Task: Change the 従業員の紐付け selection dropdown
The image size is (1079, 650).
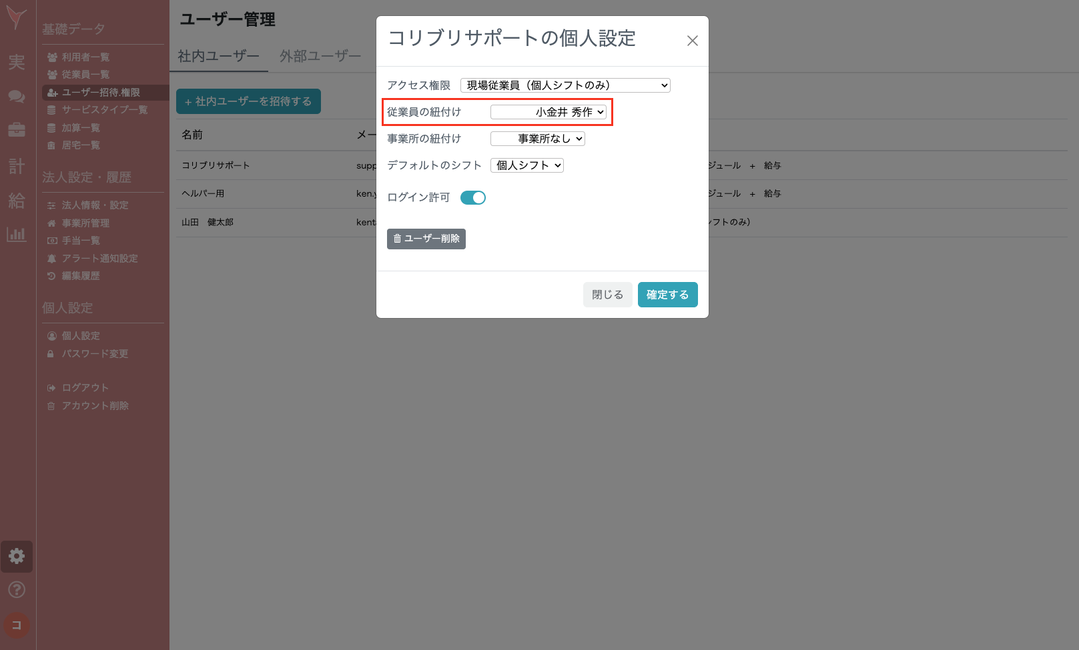Action: pyautogui.click(x=550, y=112)
